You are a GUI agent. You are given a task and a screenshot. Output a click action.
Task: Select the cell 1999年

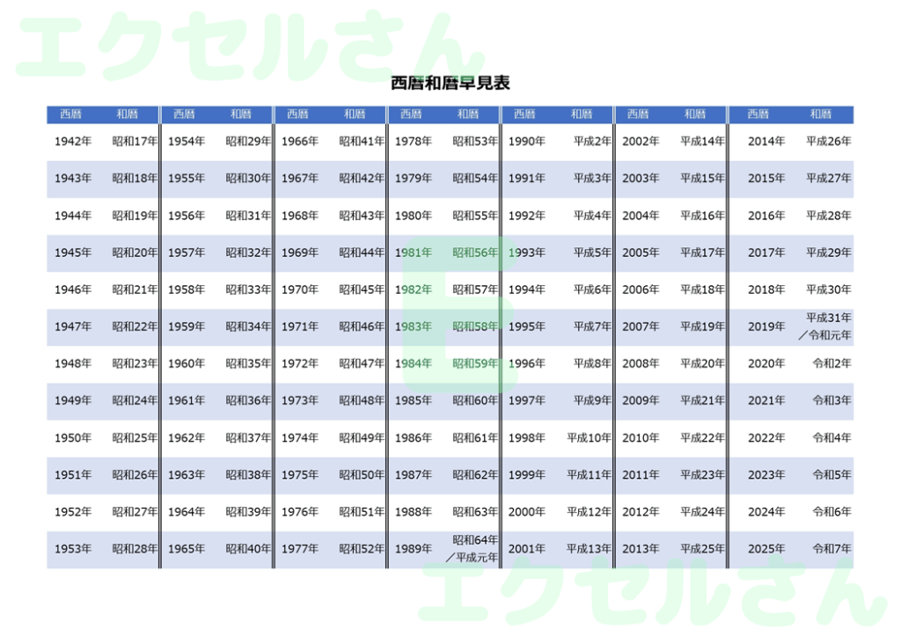click(526, 475)
